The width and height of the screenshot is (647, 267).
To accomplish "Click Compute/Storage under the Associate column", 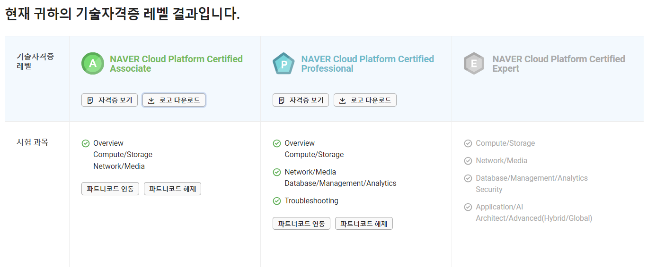I will tap(123, 155).
